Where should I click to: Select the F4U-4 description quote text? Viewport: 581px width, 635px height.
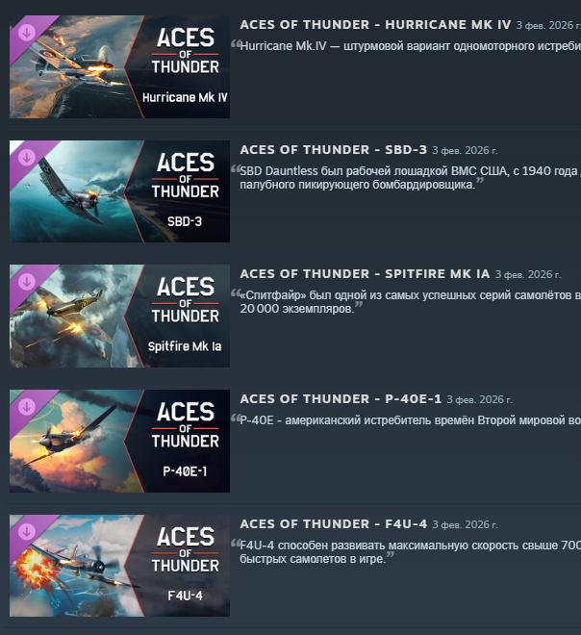point(410,552)
